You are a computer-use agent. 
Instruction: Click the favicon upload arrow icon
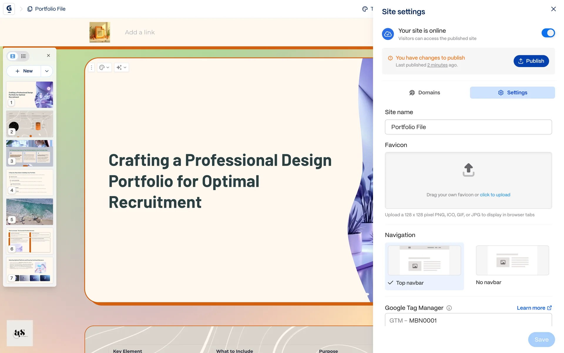[x=468, y=170]
